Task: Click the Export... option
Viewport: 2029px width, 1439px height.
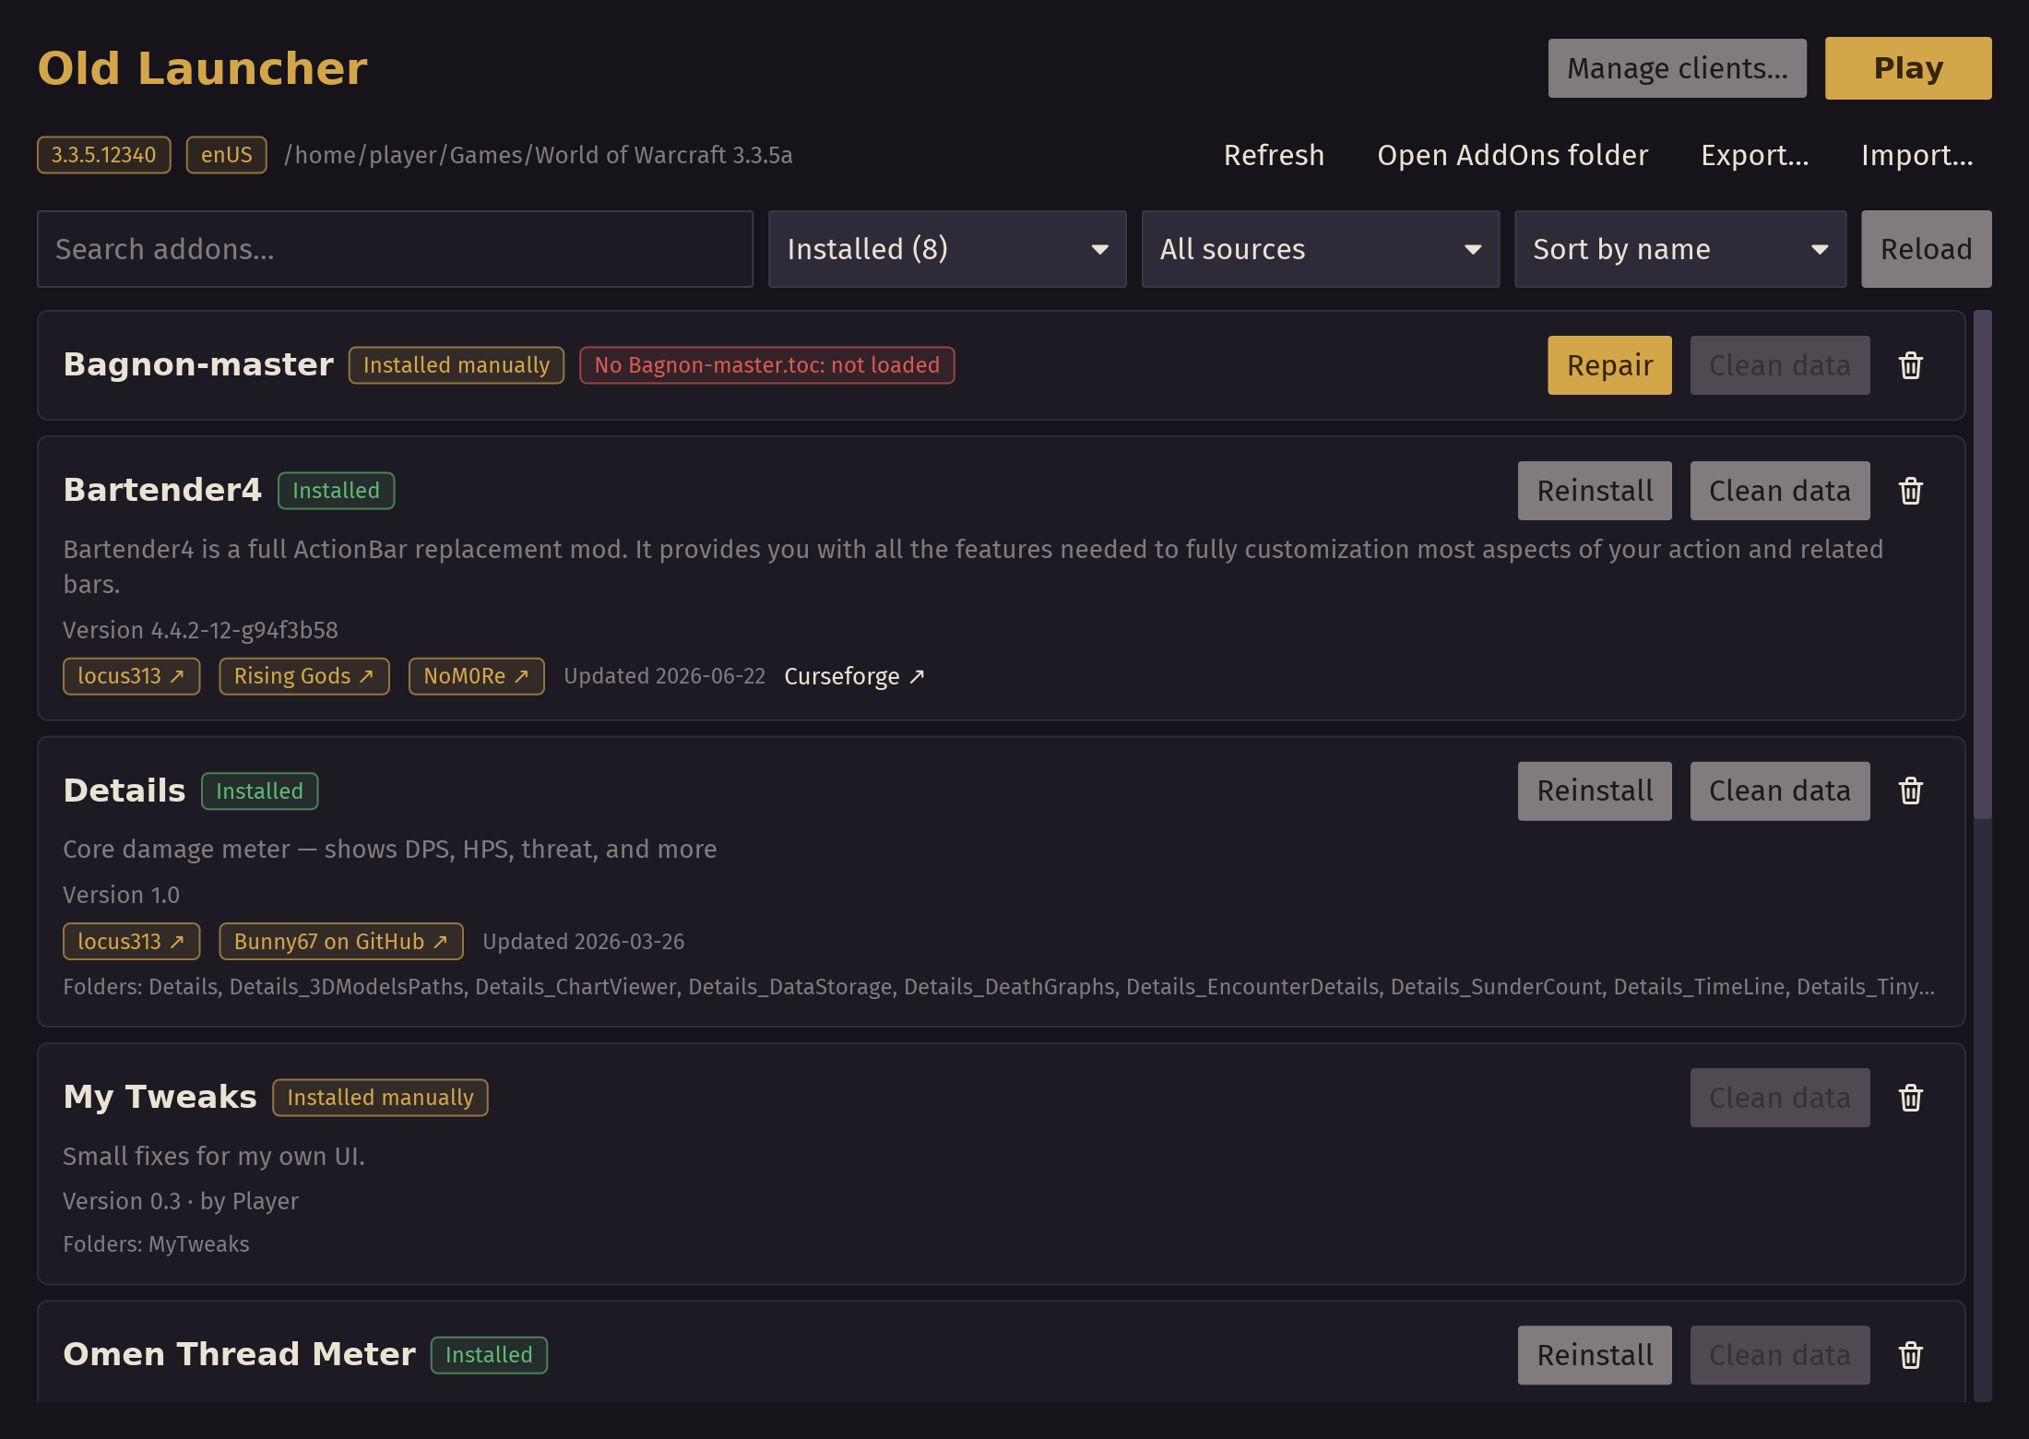Action: pos(1755,155)
